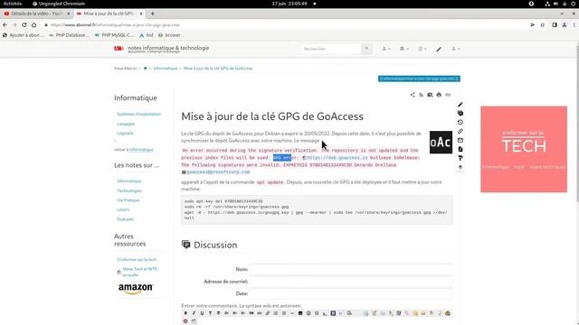The height and width of the screenshot is (325, 579).
Task: Click the print icon above article
Action: tap(439, 95)
